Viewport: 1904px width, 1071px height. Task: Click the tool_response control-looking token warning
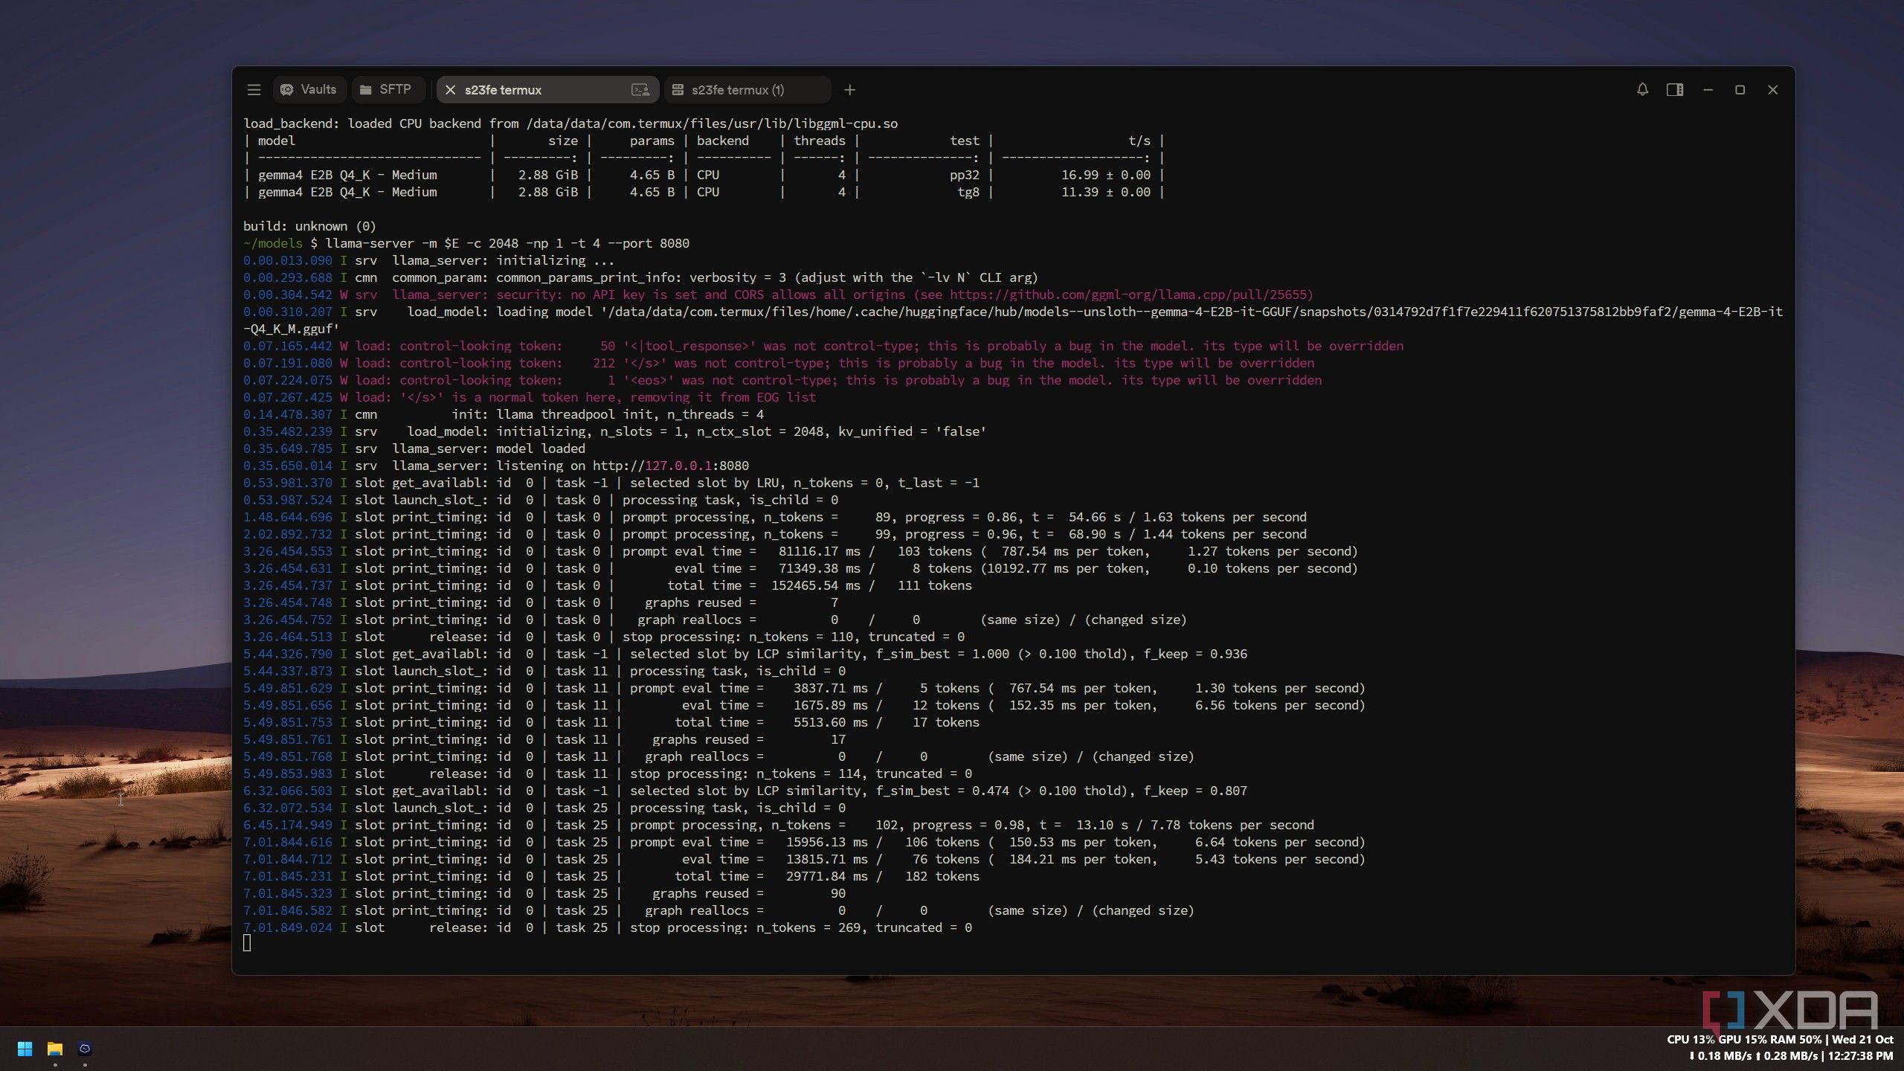pos(823,346)
